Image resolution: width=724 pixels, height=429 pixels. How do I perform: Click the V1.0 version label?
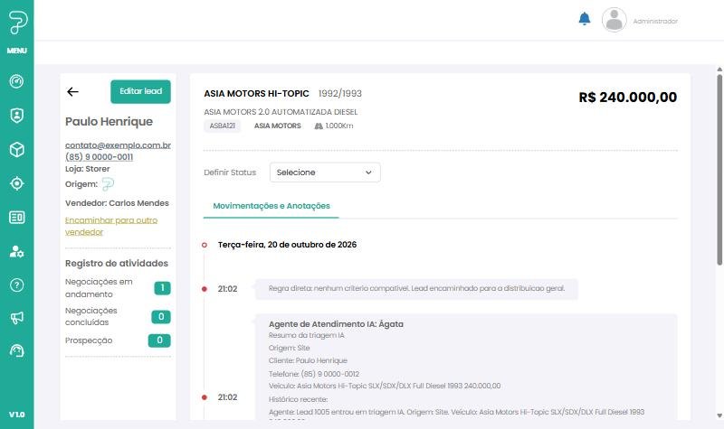pos(16,415)
